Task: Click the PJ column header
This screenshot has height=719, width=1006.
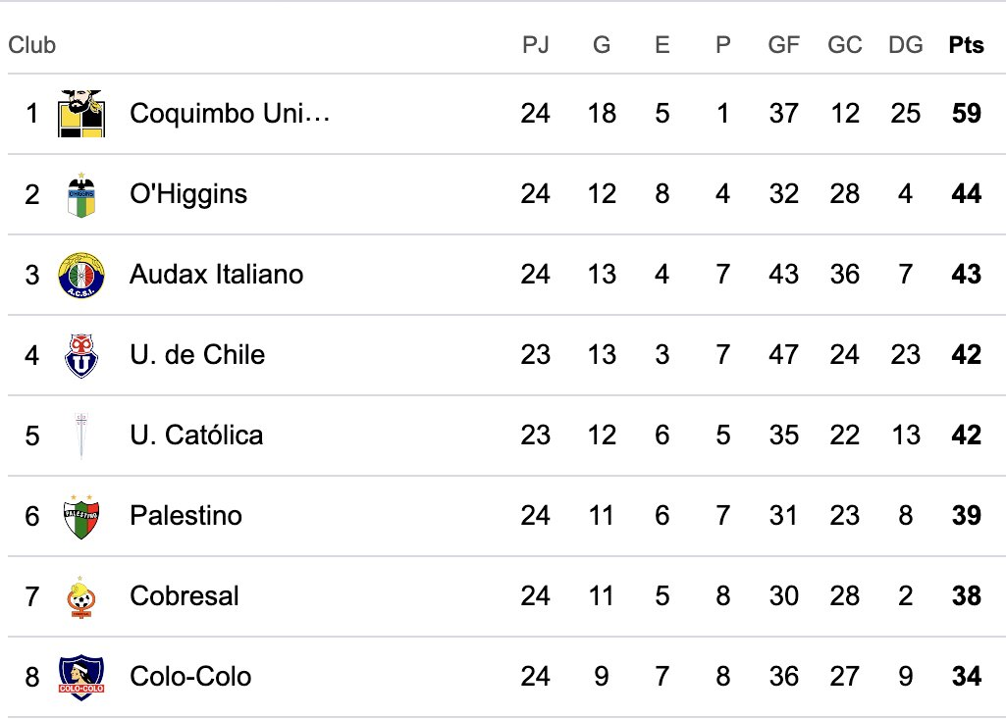Action: (535, 45)
